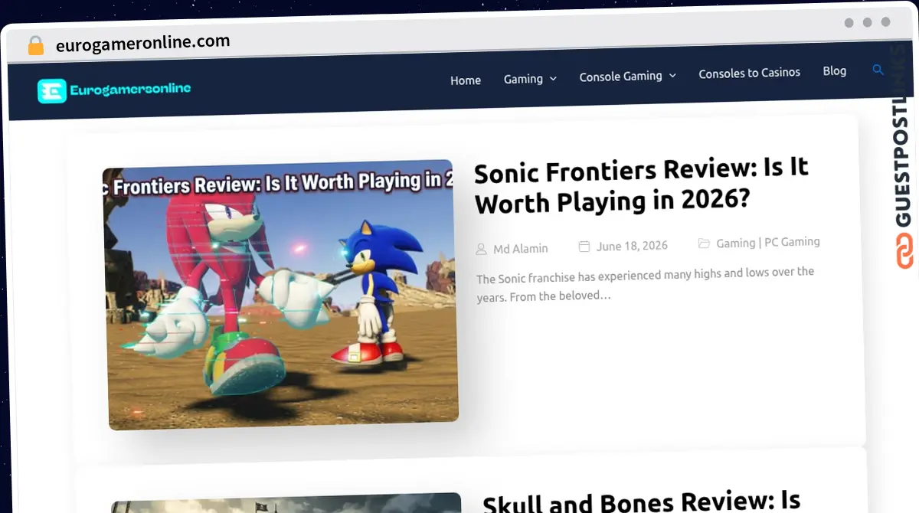Click the folder icon beside Gaming category
This screenshot has width=919, height=513.
(704, 243)
